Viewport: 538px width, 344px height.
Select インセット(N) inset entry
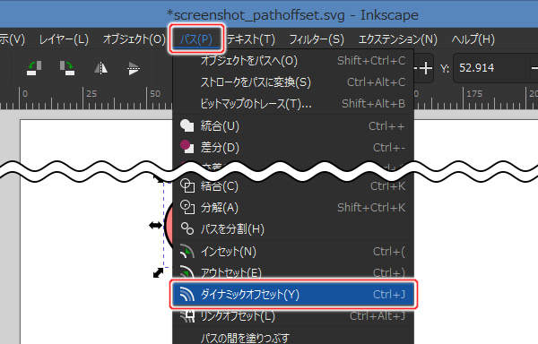[293, 252]
